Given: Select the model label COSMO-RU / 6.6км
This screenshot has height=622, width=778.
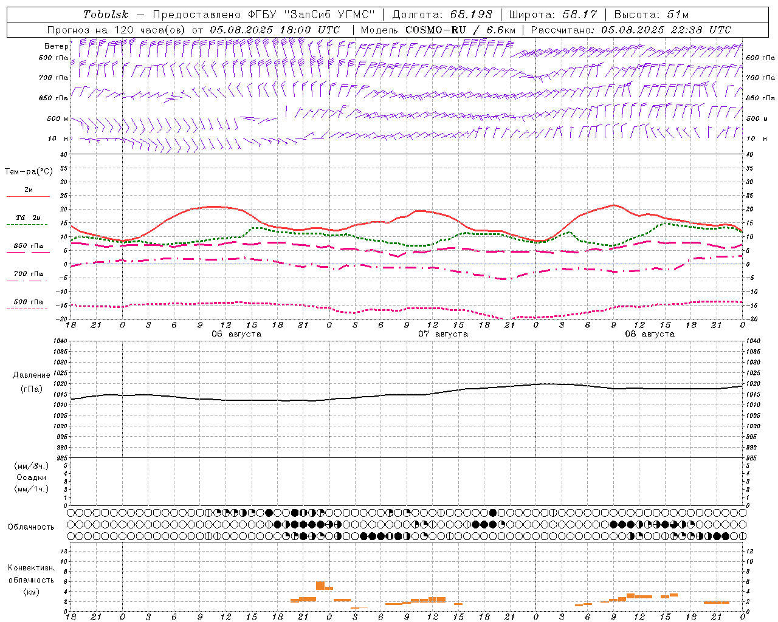Looking at the screenshot, I should click(x=461, y=30).
